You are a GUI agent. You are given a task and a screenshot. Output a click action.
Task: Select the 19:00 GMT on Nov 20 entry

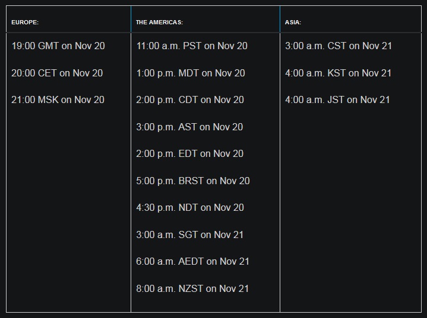58,46
